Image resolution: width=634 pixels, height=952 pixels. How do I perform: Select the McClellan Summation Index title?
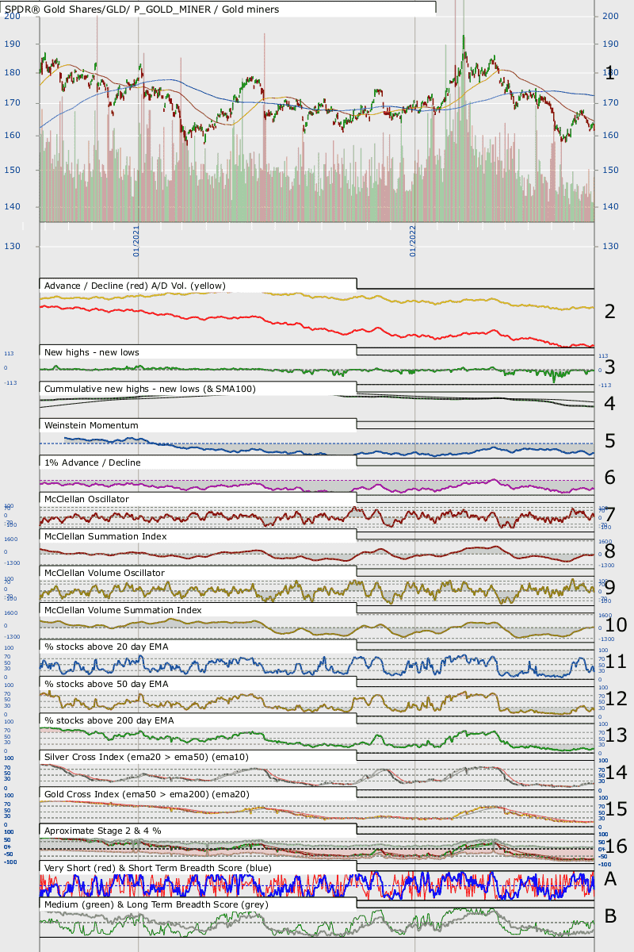[105, 536]
